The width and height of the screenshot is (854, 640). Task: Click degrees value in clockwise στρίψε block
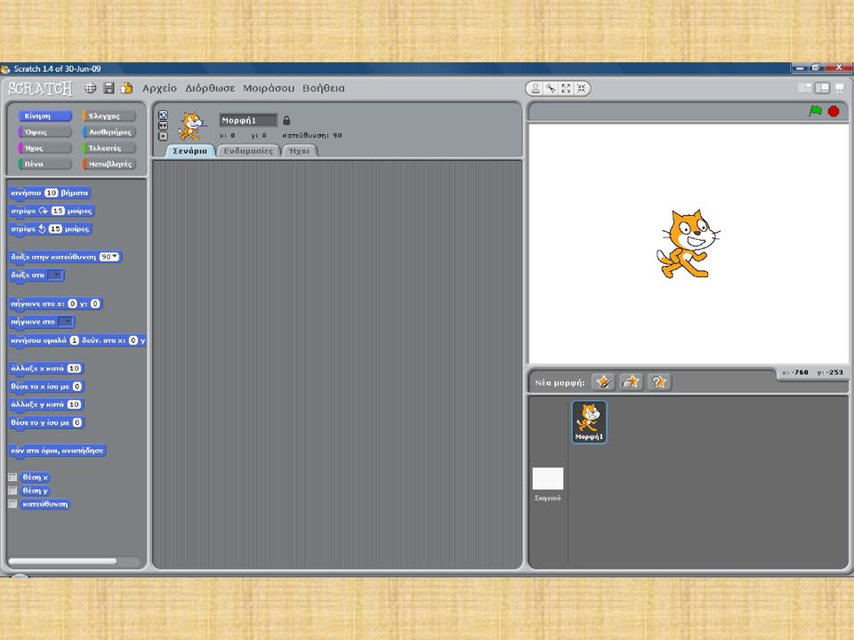coord(58,211)
